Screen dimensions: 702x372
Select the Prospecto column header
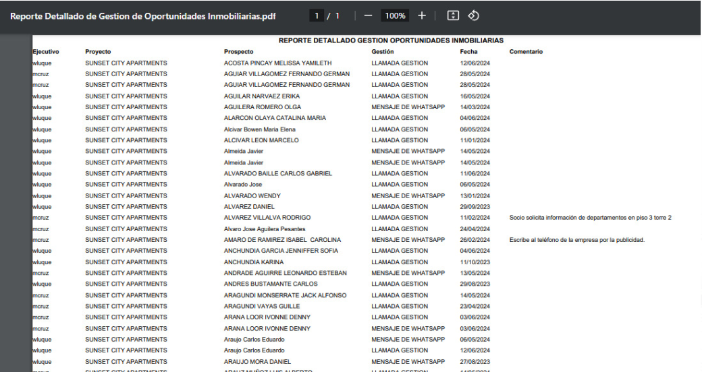(238, 52)
